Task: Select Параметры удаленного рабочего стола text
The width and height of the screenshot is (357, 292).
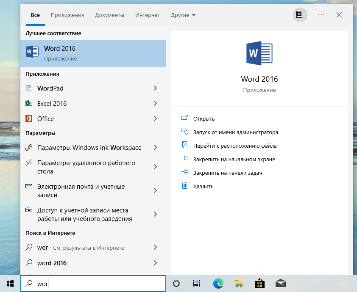Action: (86, 167)
